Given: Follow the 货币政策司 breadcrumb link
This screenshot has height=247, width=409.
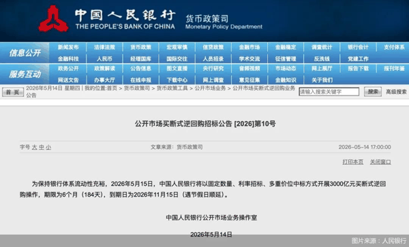Looking at the screenshot, I should pyautogui.click(x=137, y=88).
